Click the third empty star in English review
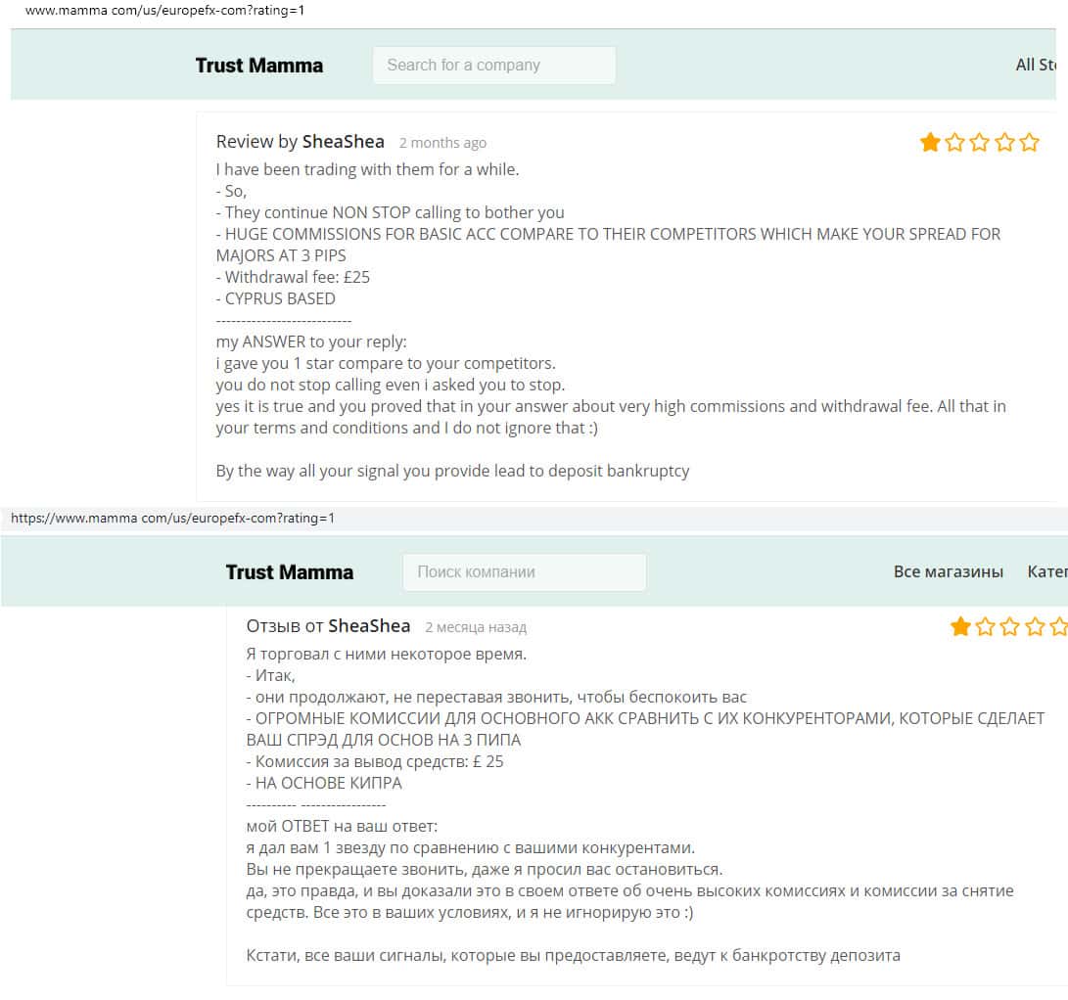 (x=980, y=143)
